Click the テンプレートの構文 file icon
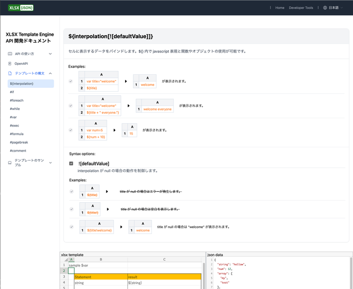The height and width of the screenshot is (289, 353). [x=10, y=73]
